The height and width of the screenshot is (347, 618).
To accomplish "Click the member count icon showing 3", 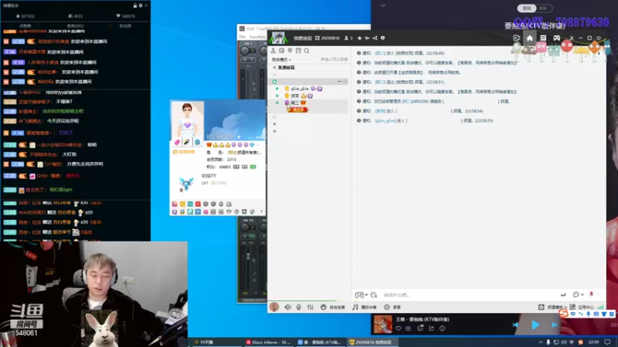I will pos(348,38).
